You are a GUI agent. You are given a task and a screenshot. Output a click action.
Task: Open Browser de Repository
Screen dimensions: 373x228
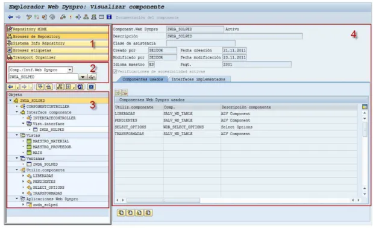58,36
